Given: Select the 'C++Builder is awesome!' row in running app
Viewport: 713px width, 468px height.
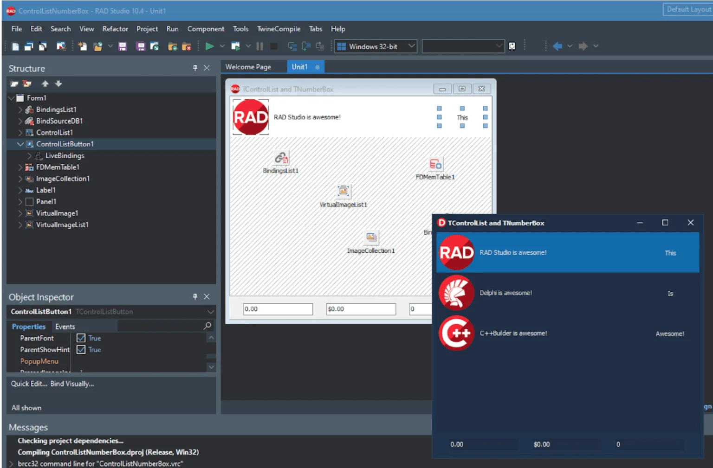Looking at the screenshot, I should coord(568,333).
